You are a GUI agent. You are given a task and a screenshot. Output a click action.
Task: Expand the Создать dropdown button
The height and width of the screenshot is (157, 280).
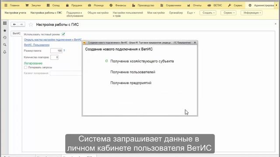(208, 13)
